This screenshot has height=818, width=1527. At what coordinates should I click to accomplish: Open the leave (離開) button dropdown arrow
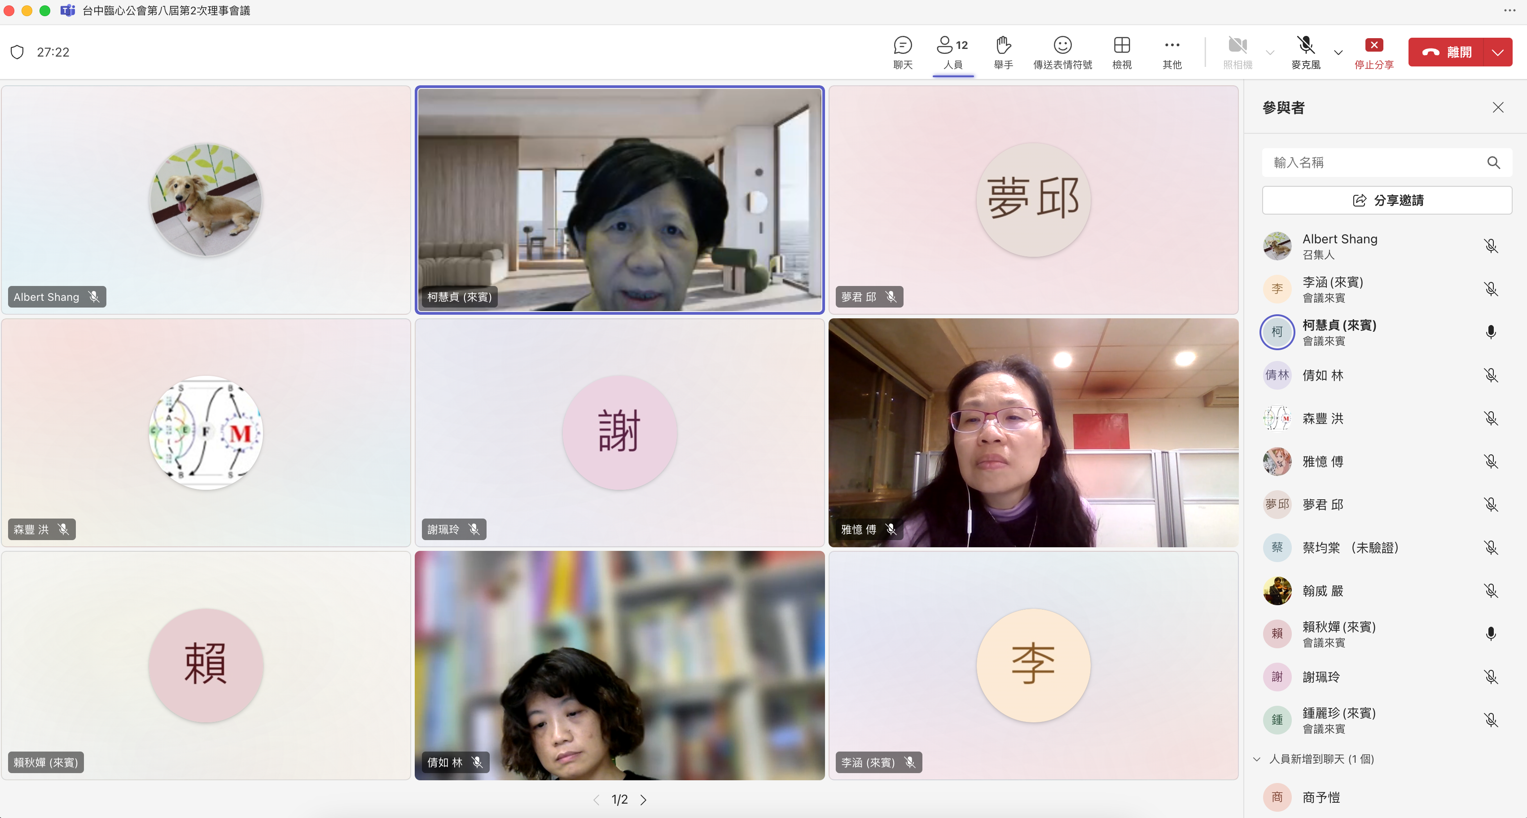click(1498, 52)
